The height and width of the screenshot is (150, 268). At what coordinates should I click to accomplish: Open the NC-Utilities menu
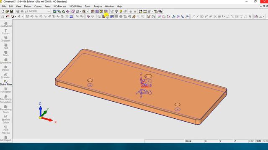tap(75, 6)
